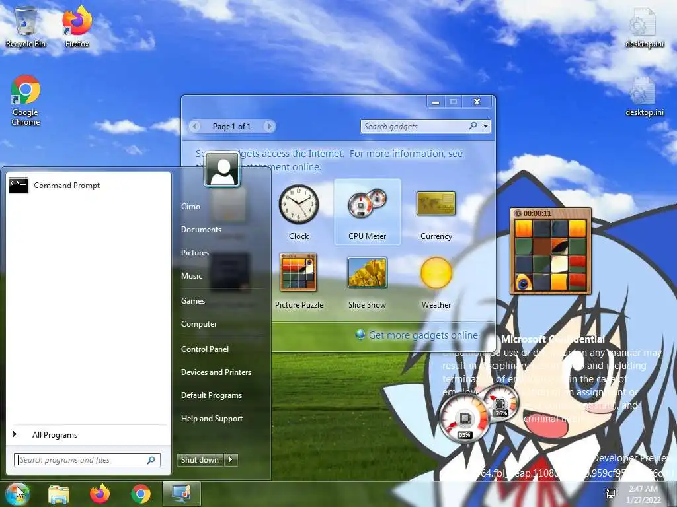Click the Start orb button
The width and height of the screenshot is (677, 507).
[x=17, y=494]
